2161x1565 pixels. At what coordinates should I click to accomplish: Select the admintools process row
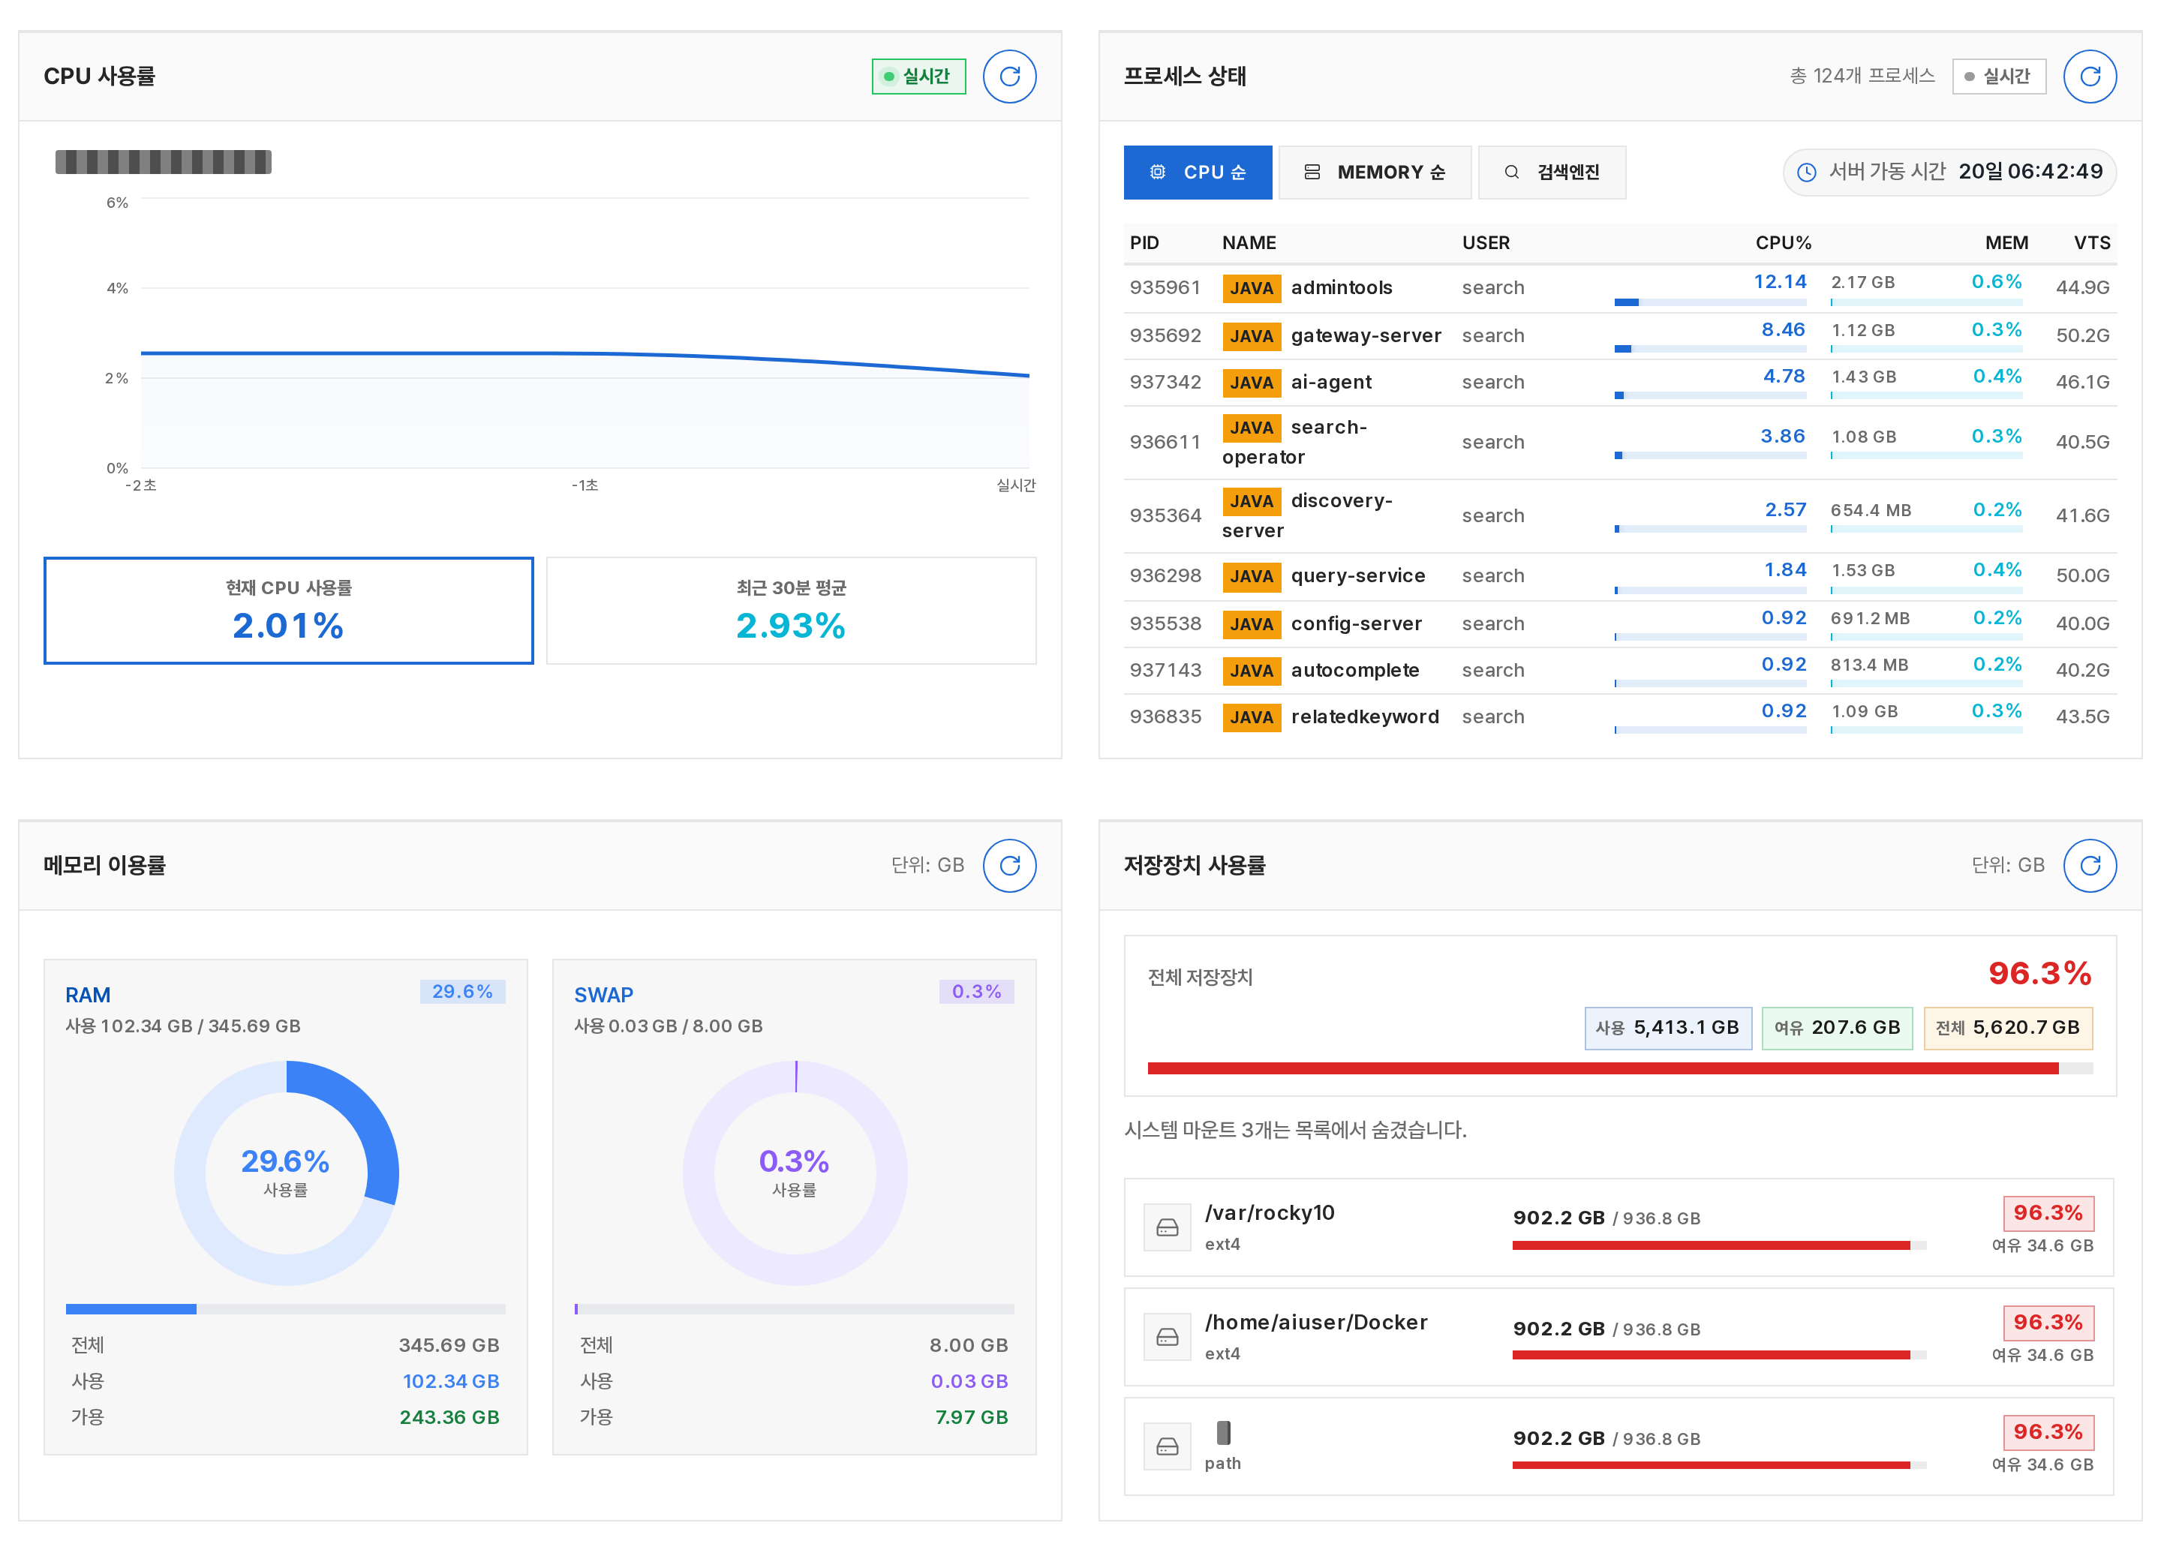pos(1620,287)
